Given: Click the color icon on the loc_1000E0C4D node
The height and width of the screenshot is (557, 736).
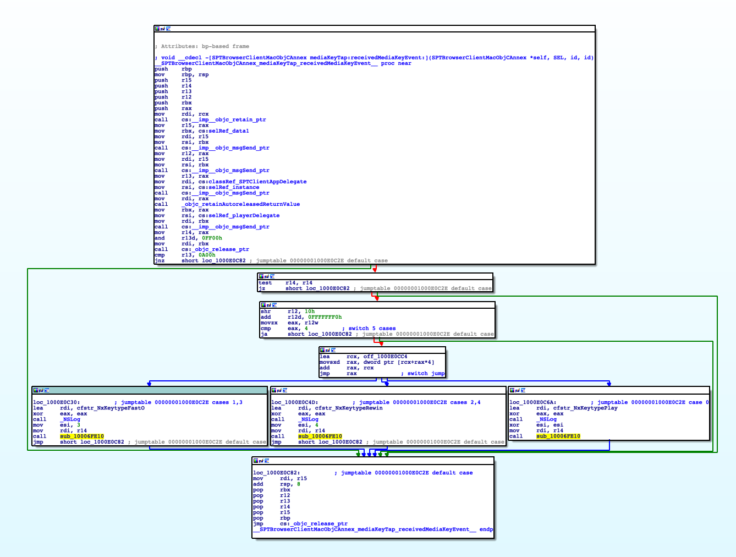Looking at the screenshot, I should pyautogui.click(x=275, y=389).
